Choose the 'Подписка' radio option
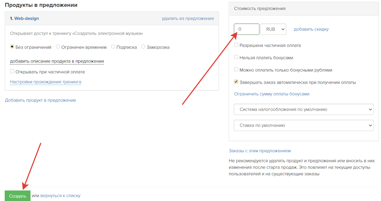 tap(113, 47)
